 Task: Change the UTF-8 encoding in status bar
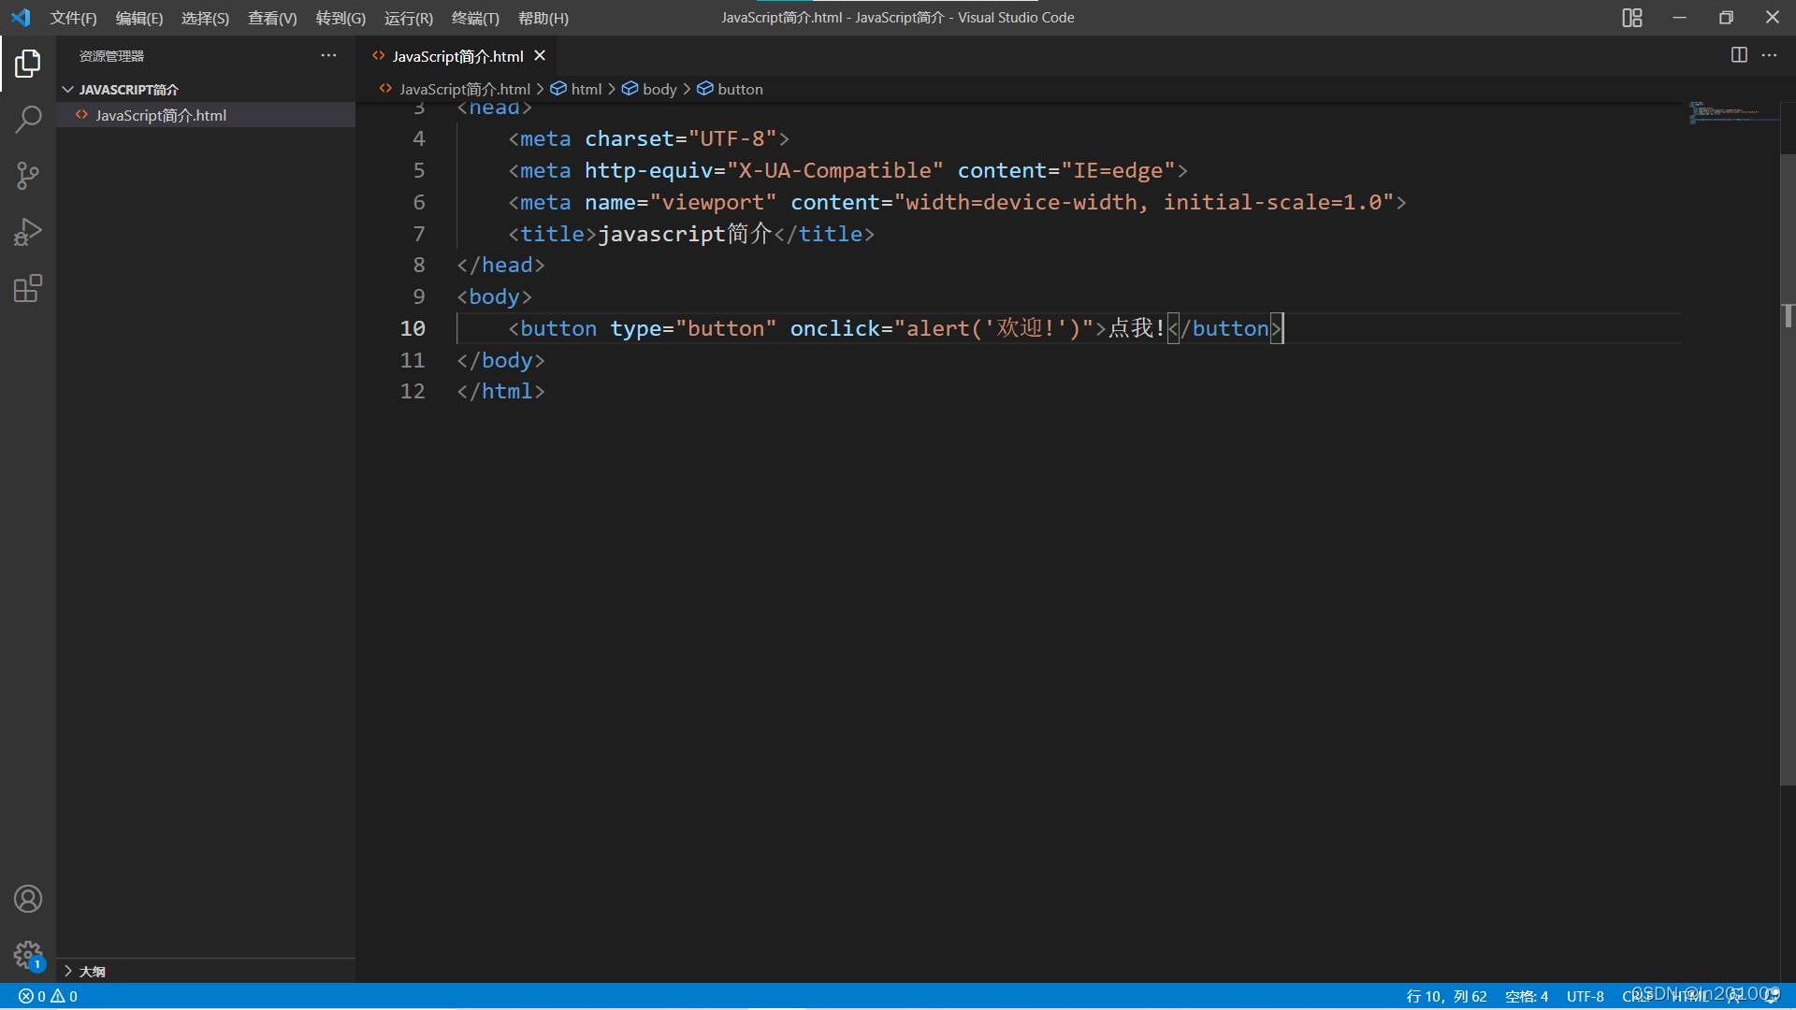pos(1585,996)
